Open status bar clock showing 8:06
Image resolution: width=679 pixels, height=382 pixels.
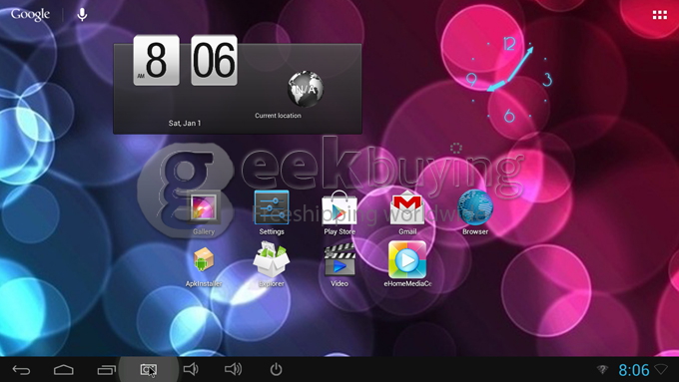[x=633, y=370]
